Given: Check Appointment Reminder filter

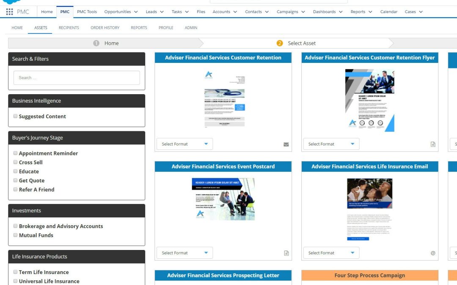Looking at the screenshot, I should pyautogui.click(x=15, y=153).
